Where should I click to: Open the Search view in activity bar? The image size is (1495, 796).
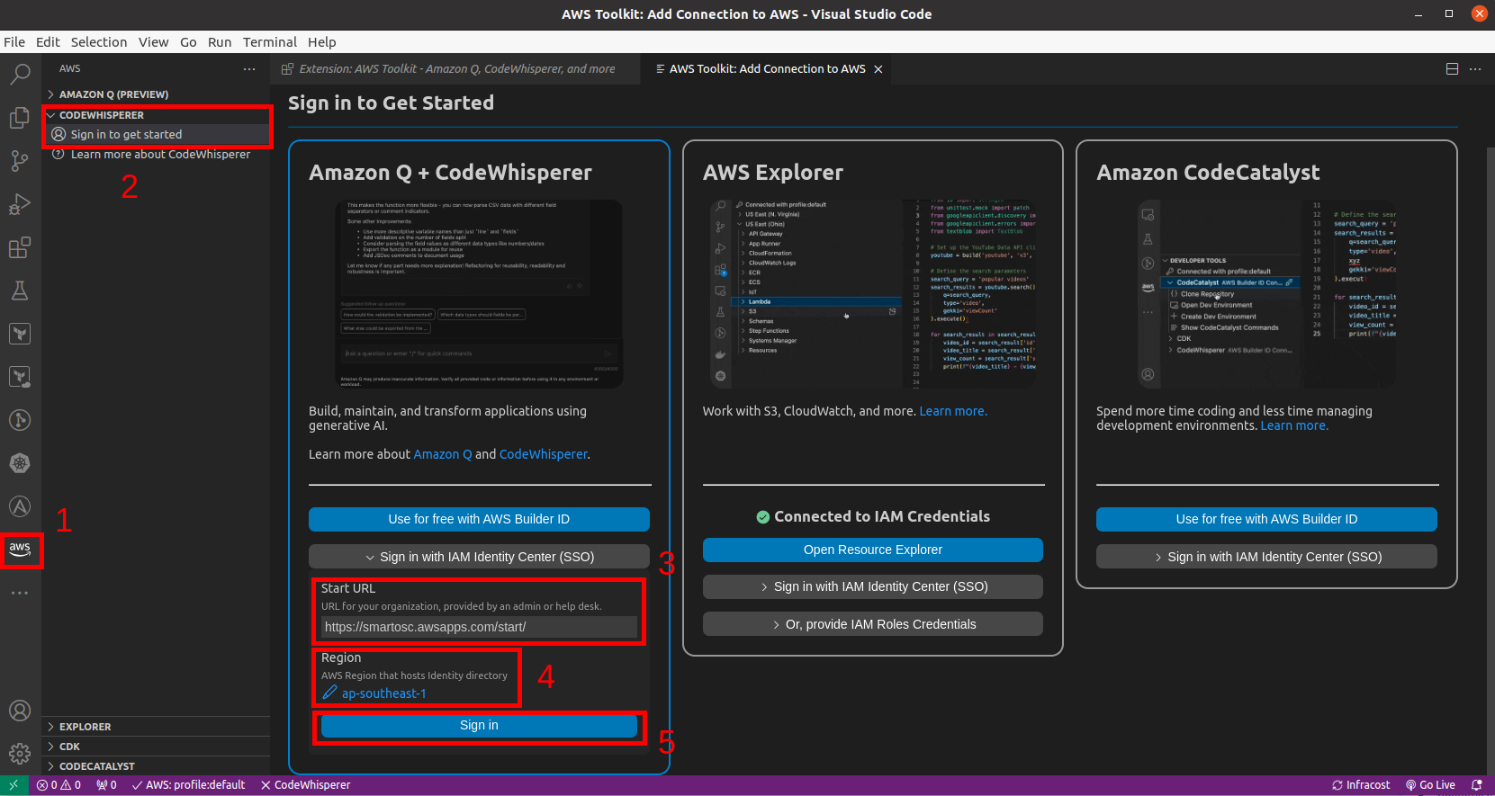point(20,75)
